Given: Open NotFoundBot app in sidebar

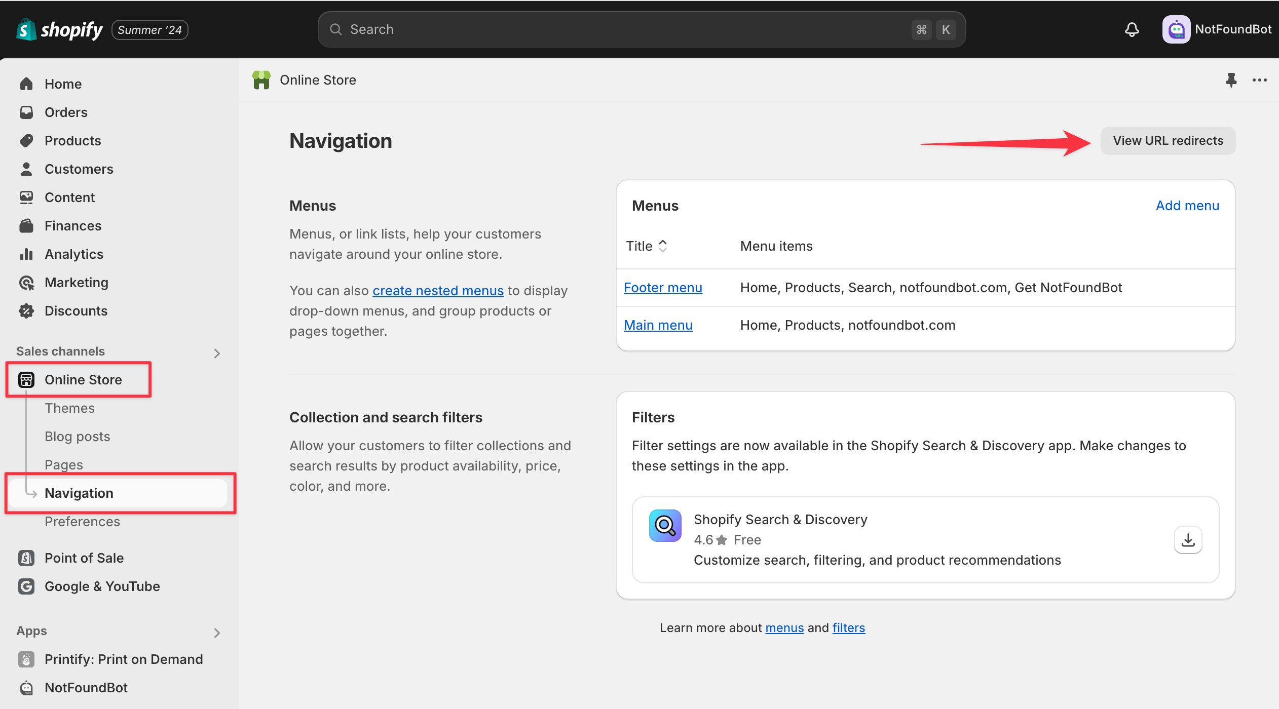Looking at the screenshot, I should [x=86, y=687].
